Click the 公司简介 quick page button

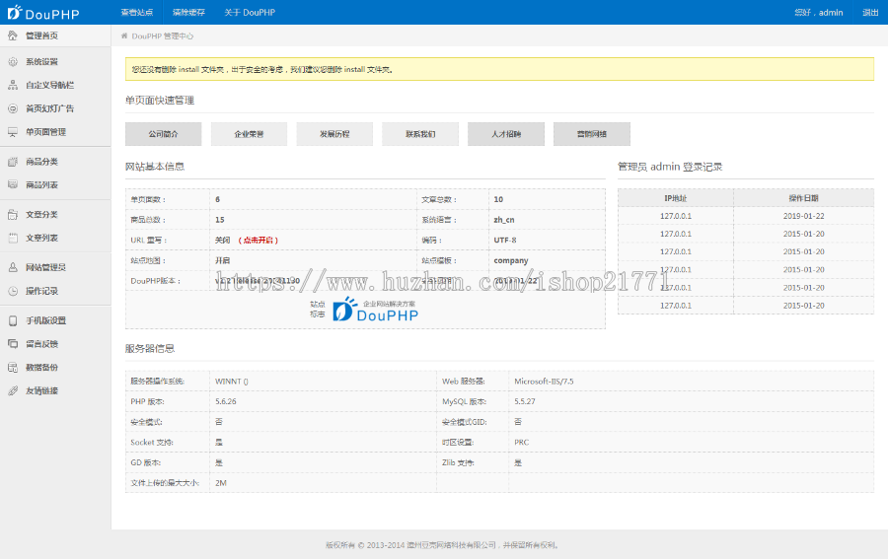163,134
